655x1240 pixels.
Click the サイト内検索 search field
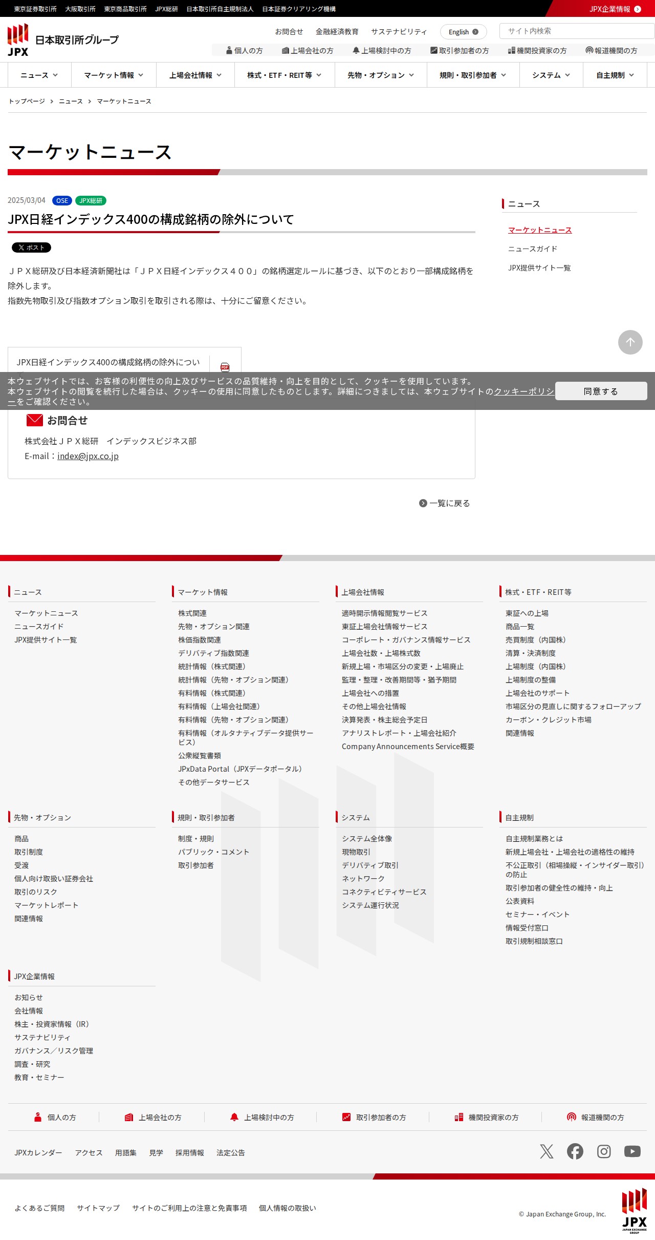coord(577,31)
